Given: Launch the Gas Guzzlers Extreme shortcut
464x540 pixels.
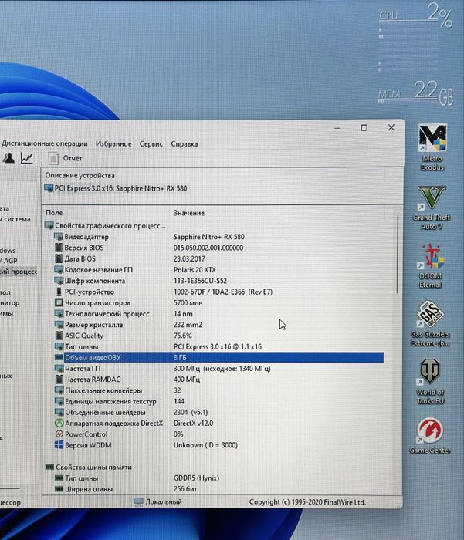Looking at the screenshot, I should [430, 324].
